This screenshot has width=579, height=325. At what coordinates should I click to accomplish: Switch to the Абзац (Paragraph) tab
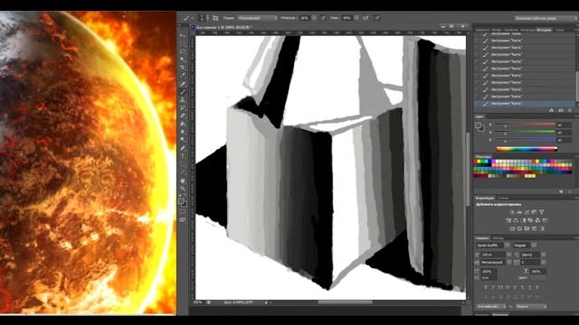498,238
